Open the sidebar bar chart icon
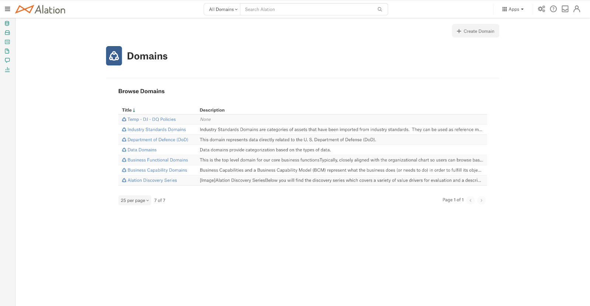 7,69
